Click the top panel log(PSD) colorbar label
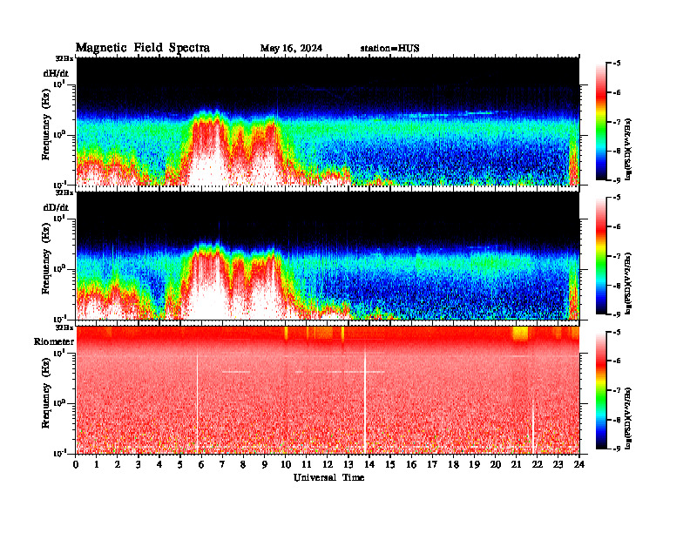 click(x=628, y=149)
